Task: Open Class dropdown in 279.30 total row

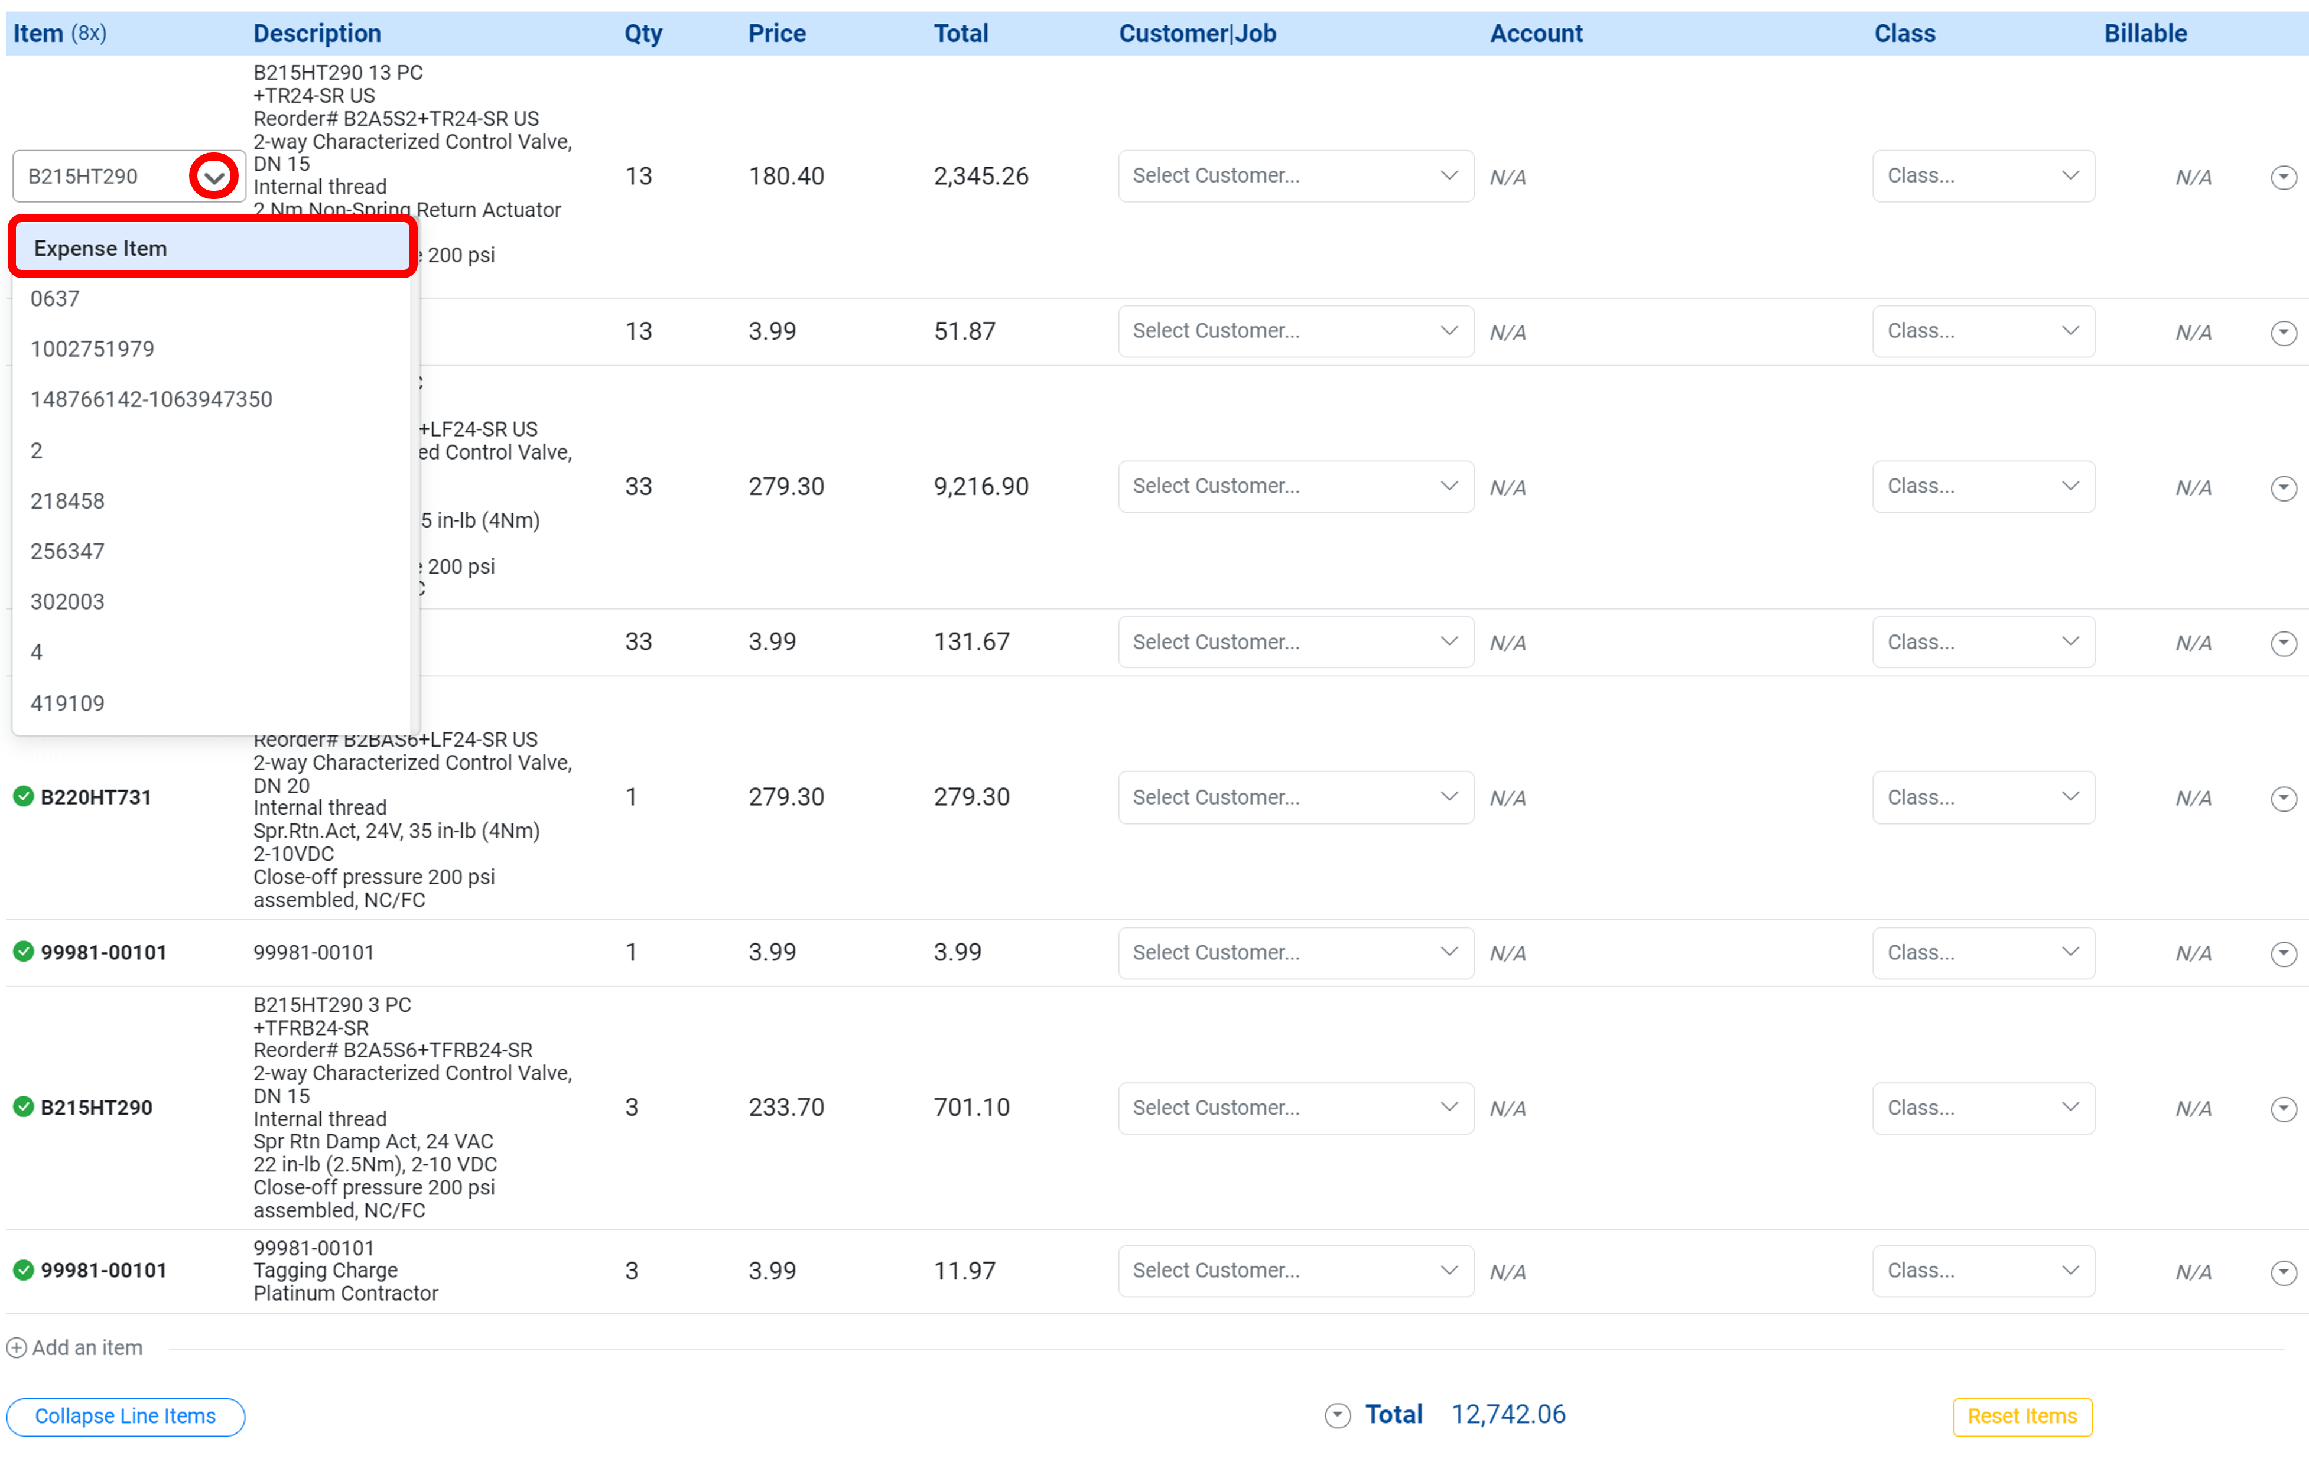Action: [1982, 797]
